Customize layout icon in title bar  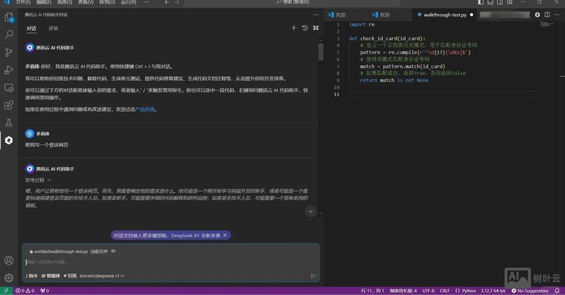509,2
